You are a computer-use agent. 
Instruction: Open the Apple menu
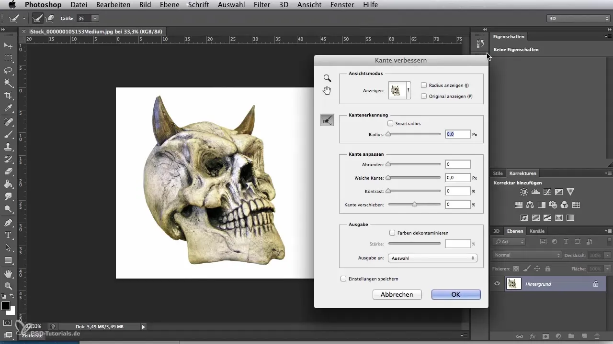11,5
